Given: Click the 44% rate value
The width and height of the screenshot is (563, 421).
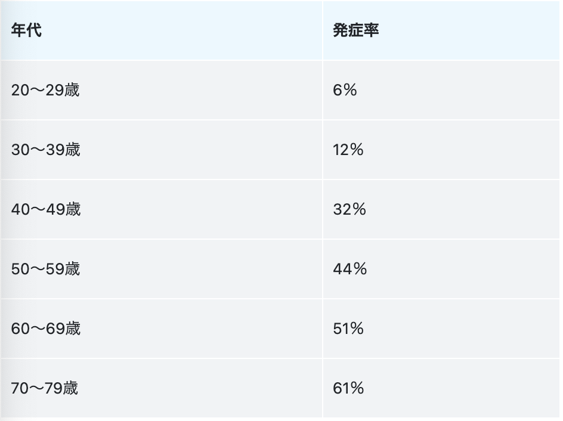Looking at the screenshot, I should (350, 269).
